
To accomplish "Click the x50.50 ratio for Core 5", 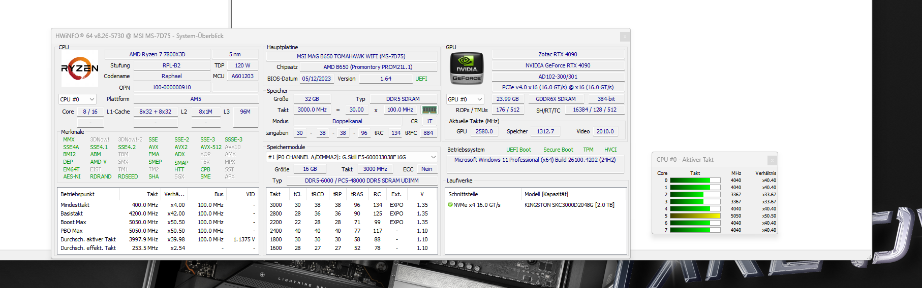I will 769,216.
